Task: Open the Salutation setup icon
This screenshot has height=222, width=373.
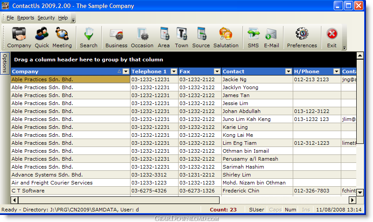Action: point(226,38)
